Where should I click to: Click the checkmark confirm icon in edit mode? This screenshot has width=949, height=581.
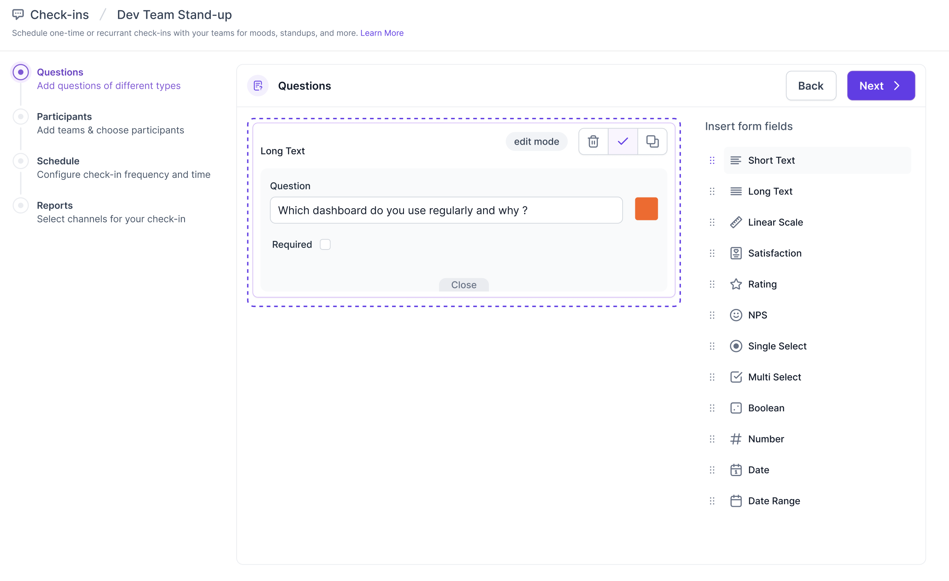click(623, 141)
